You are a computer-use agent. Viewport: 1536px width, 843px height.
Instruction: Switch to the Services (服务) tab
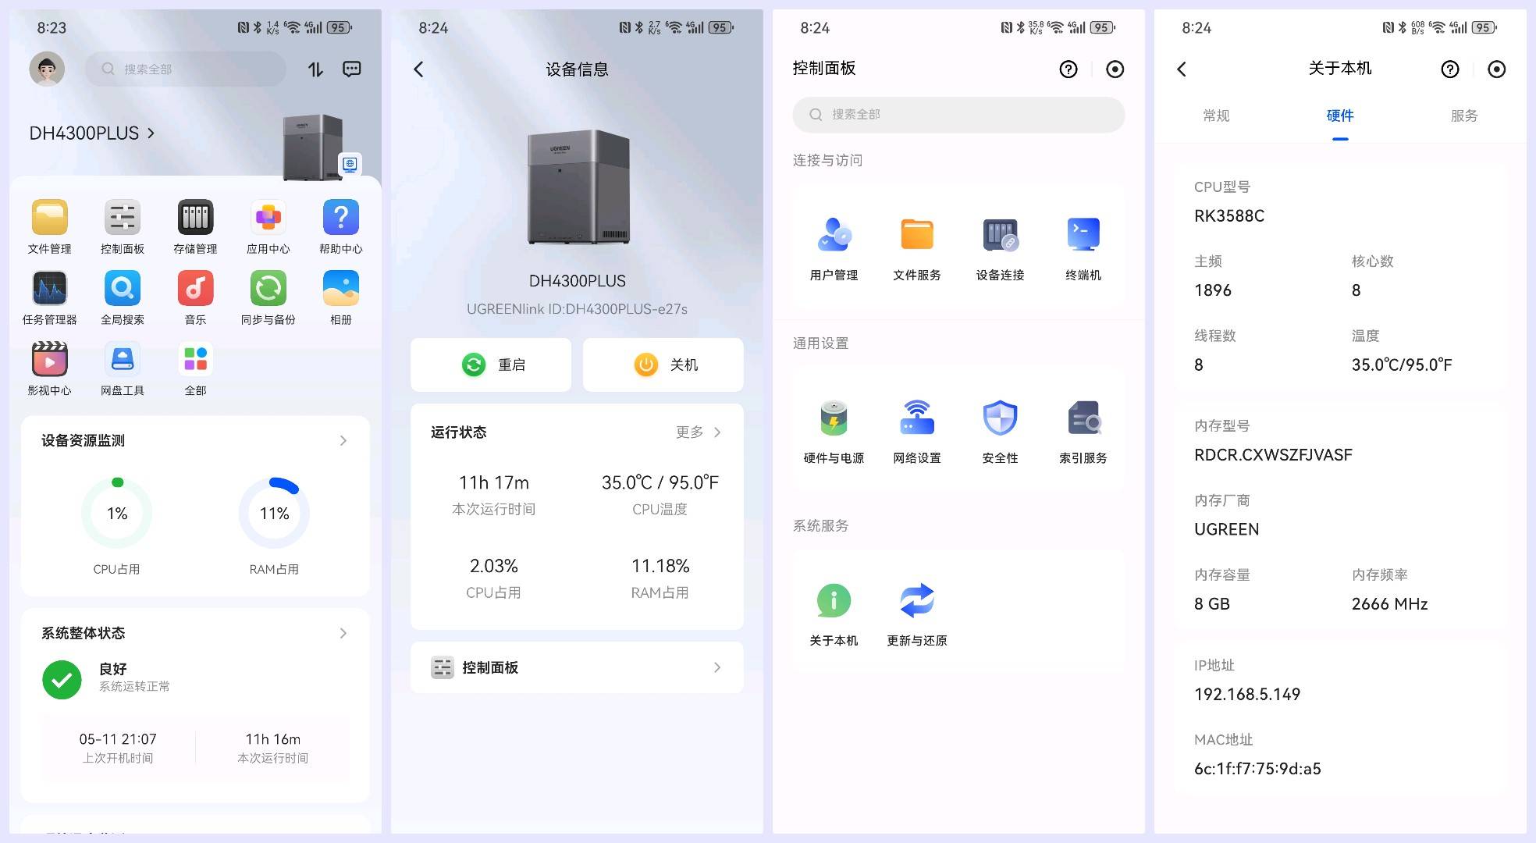pyautogui.click(x=1463, y=116)
